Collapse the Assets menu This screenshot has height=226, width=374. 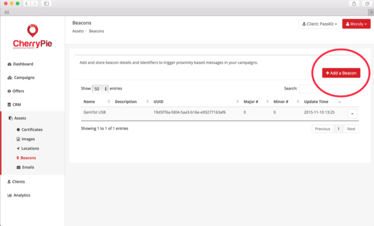pyautogui.click(x=20, y=118)
